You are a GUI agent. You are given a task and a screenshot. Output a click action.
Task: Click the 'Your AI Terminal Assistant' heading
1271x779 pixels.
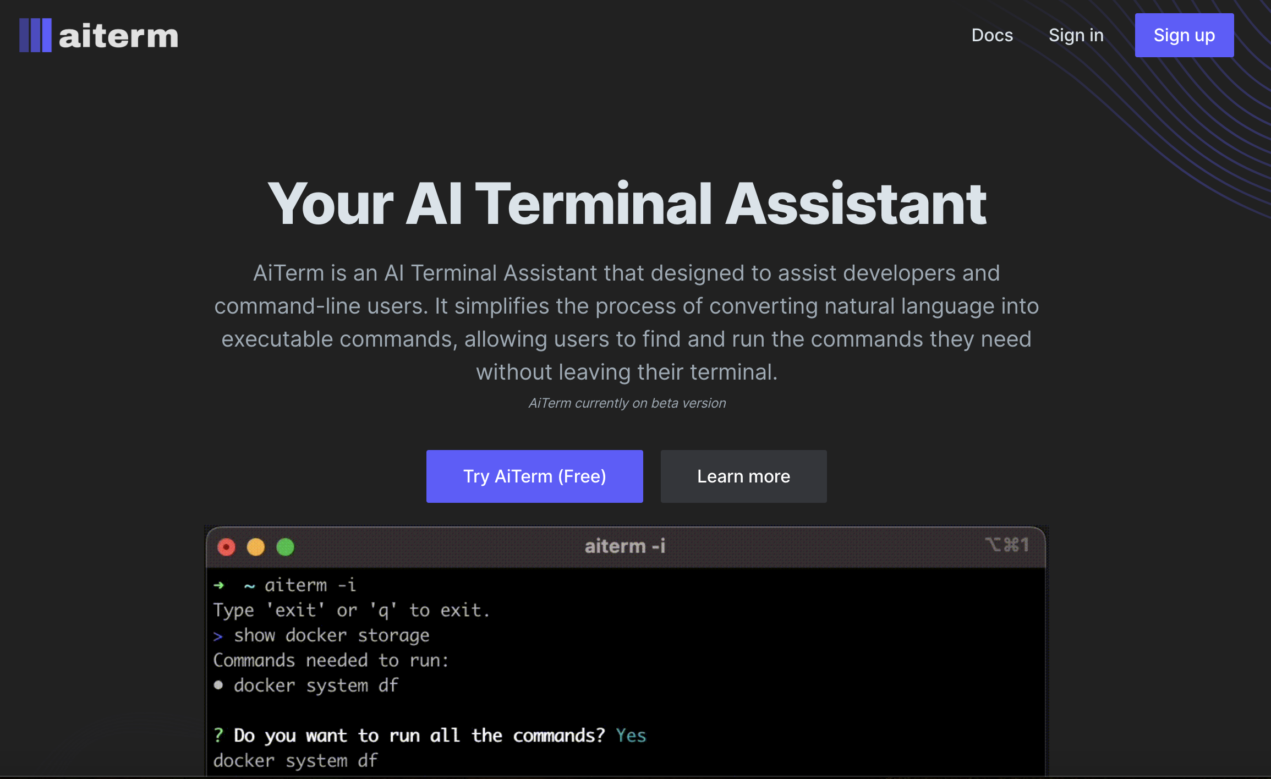pyautogui.click(x=627, y=204)
